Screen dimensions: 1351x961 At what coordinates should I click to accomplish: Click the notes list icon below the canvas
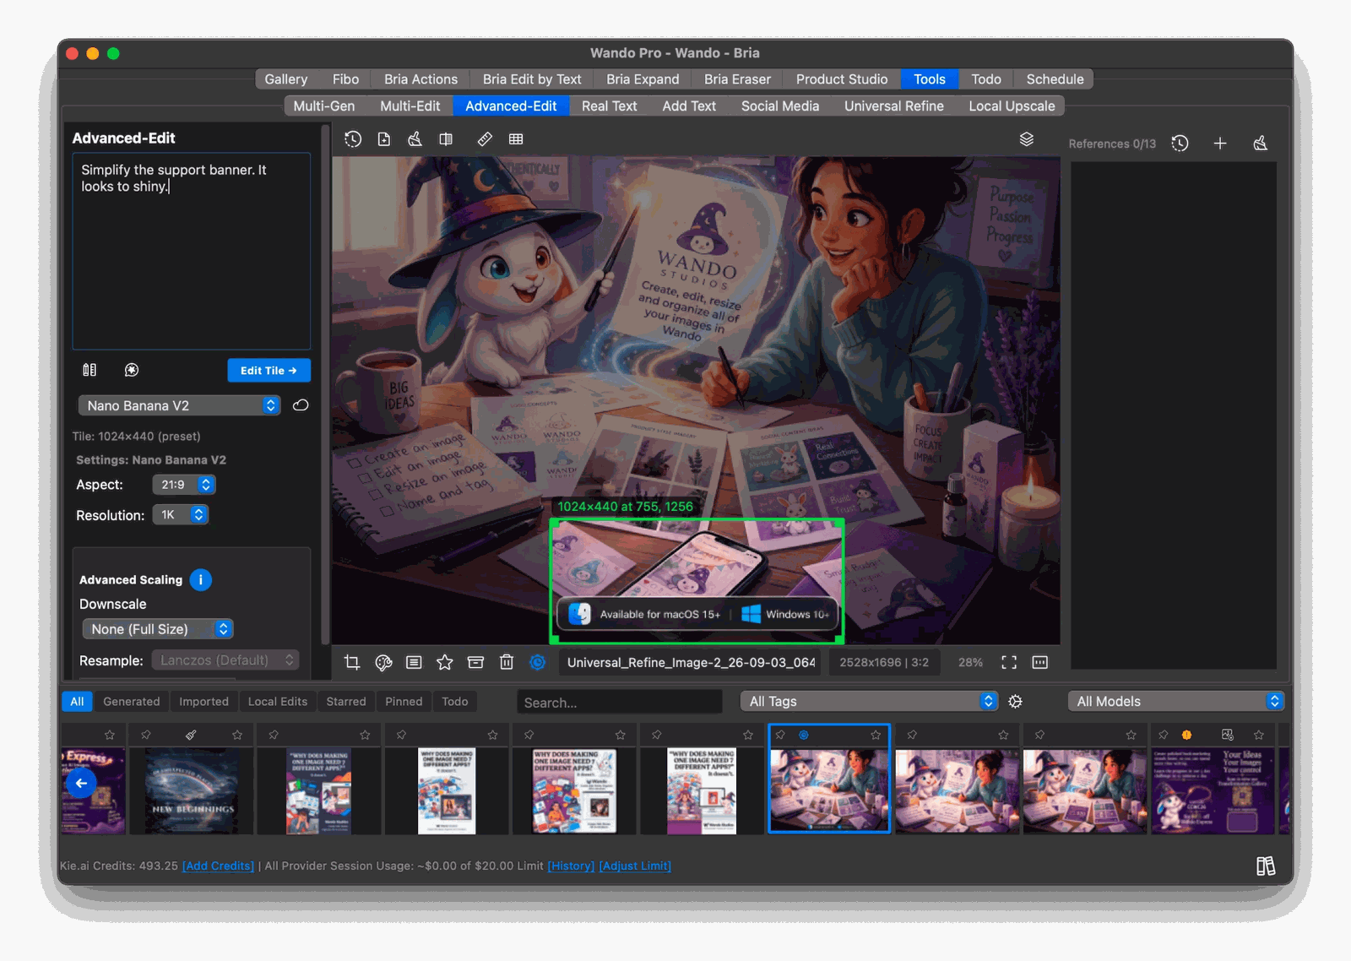click(x=414, y=663)
